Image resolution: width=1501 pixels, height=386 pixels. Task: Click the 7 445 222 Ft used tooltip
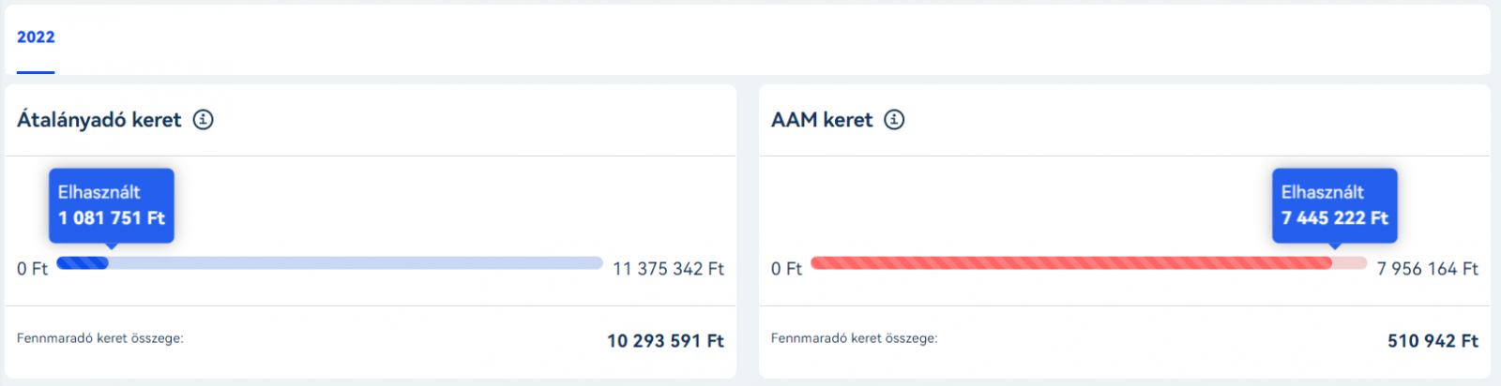[1334, 218]
